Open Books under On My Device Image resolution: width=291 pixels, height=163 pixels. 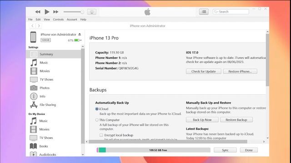[x=44, y=146]
